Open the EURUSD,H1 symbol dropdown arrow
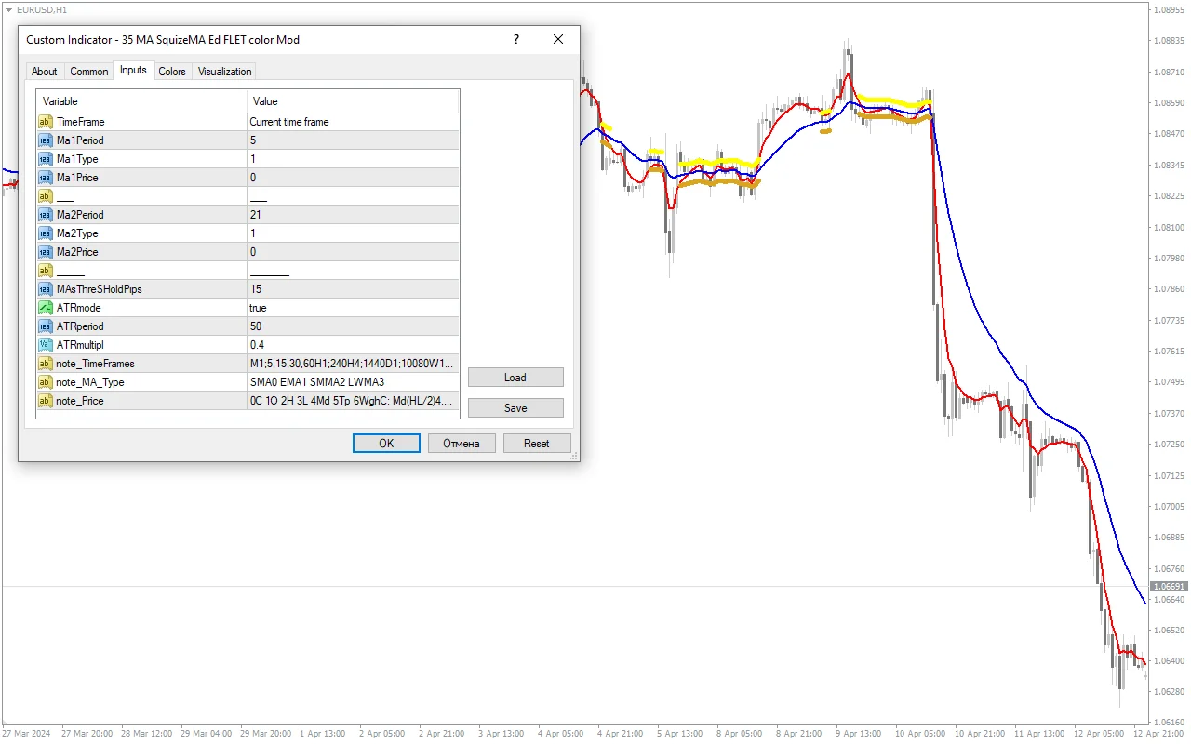 click(9, 9)
